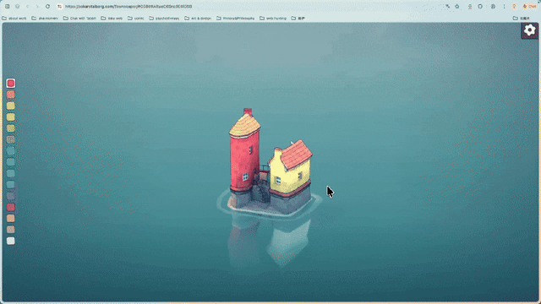This screenshot has width=541, height=304.
Task: Open the Townscaper settings gear
Action: pos(529,30)
